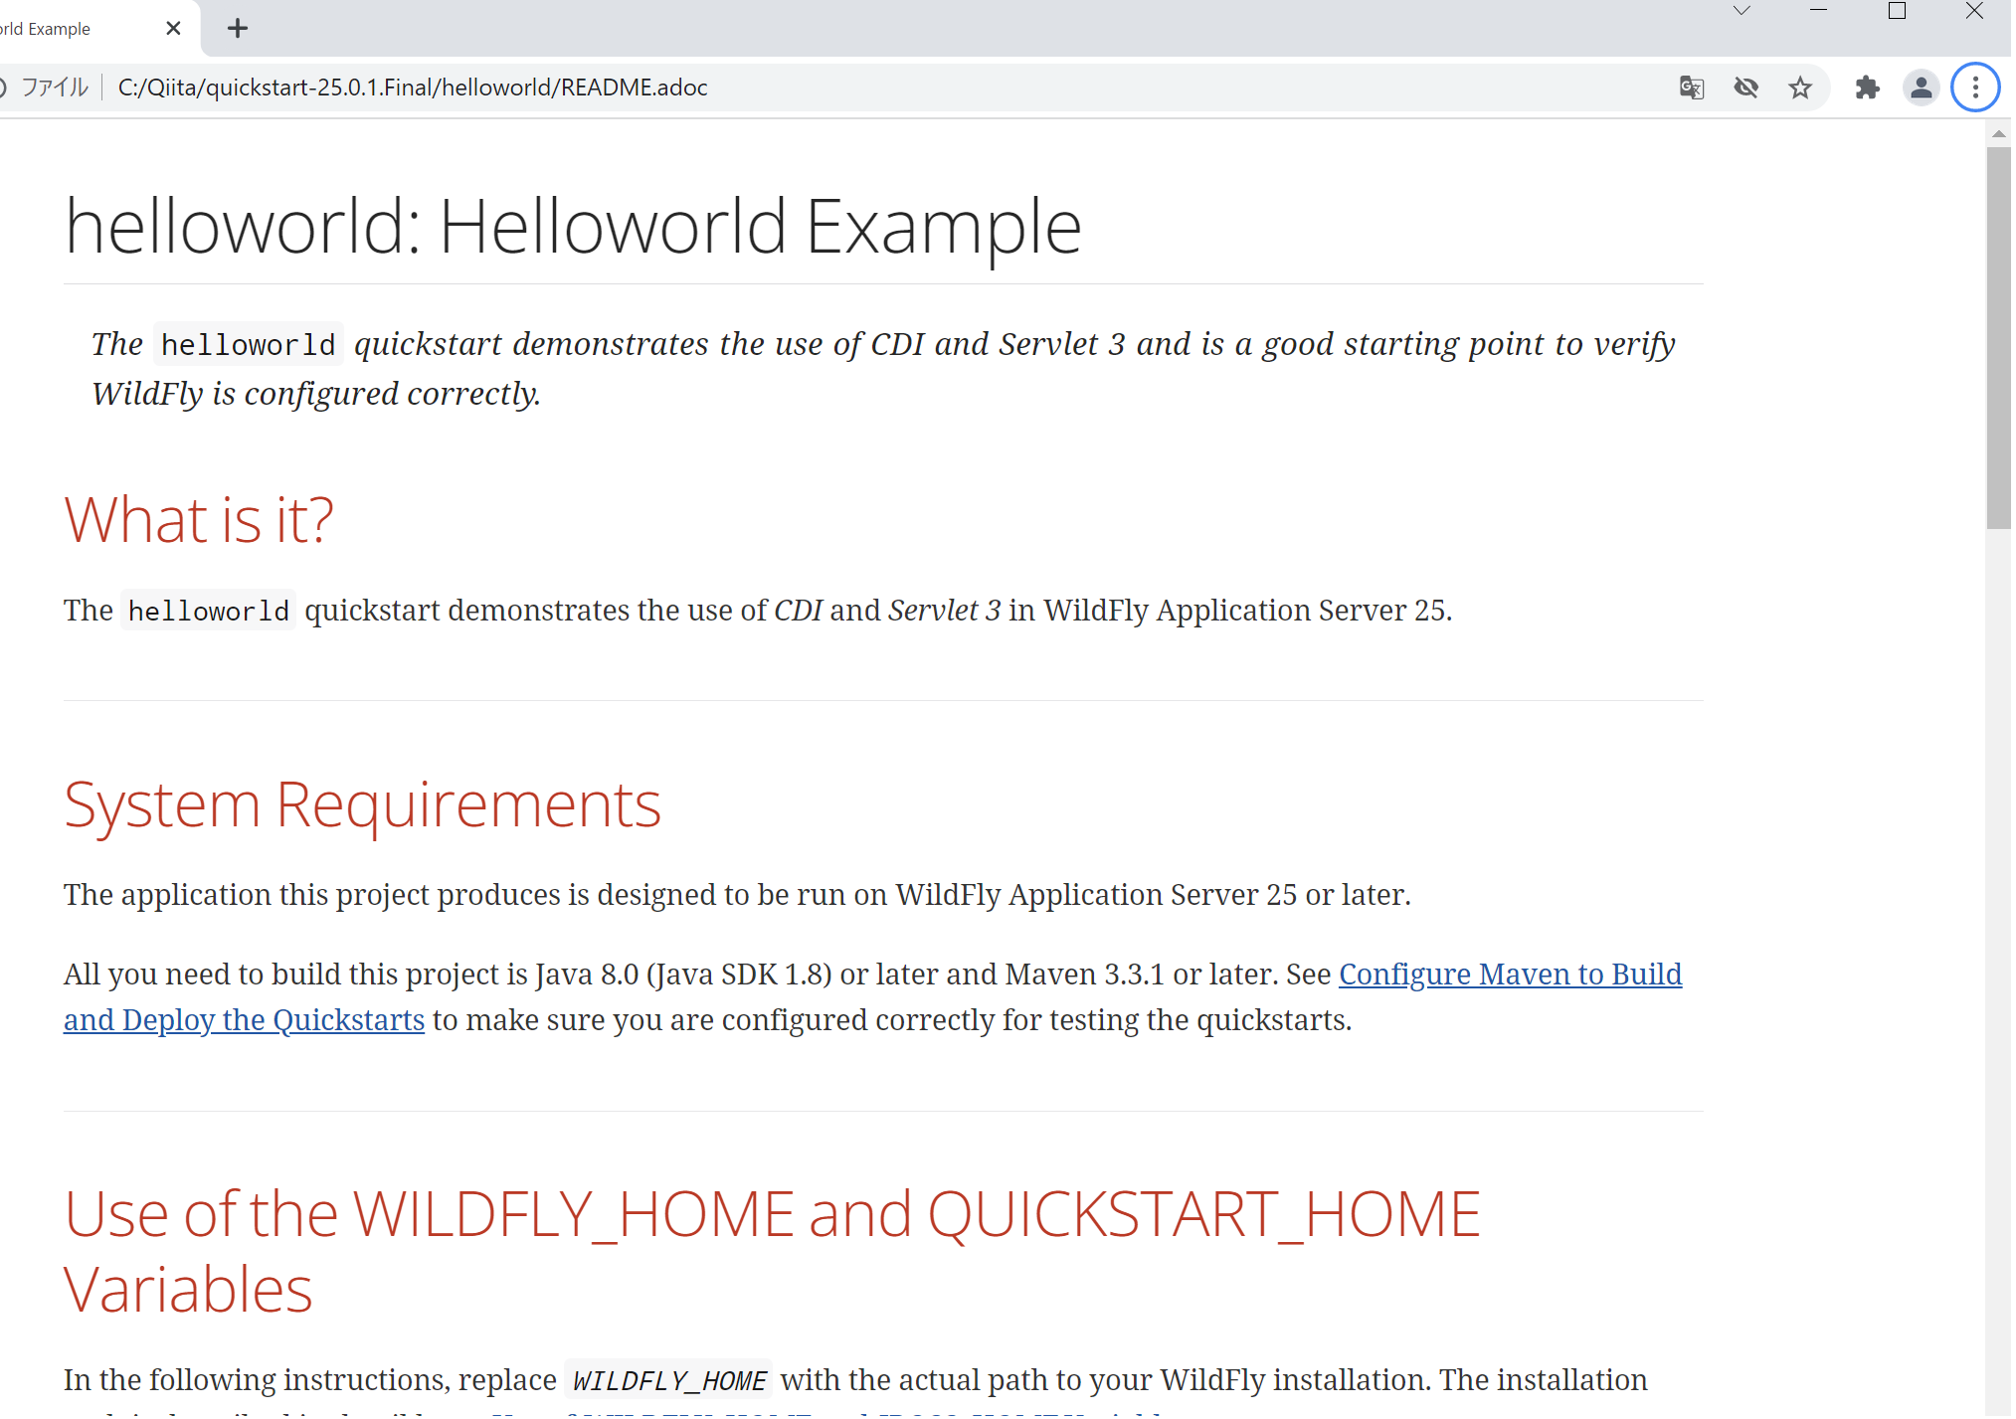Open a new tab with the plus icon
The height and width of the screenshot is (1419, 2016).
pyautogui.click(x=237, y=28)
